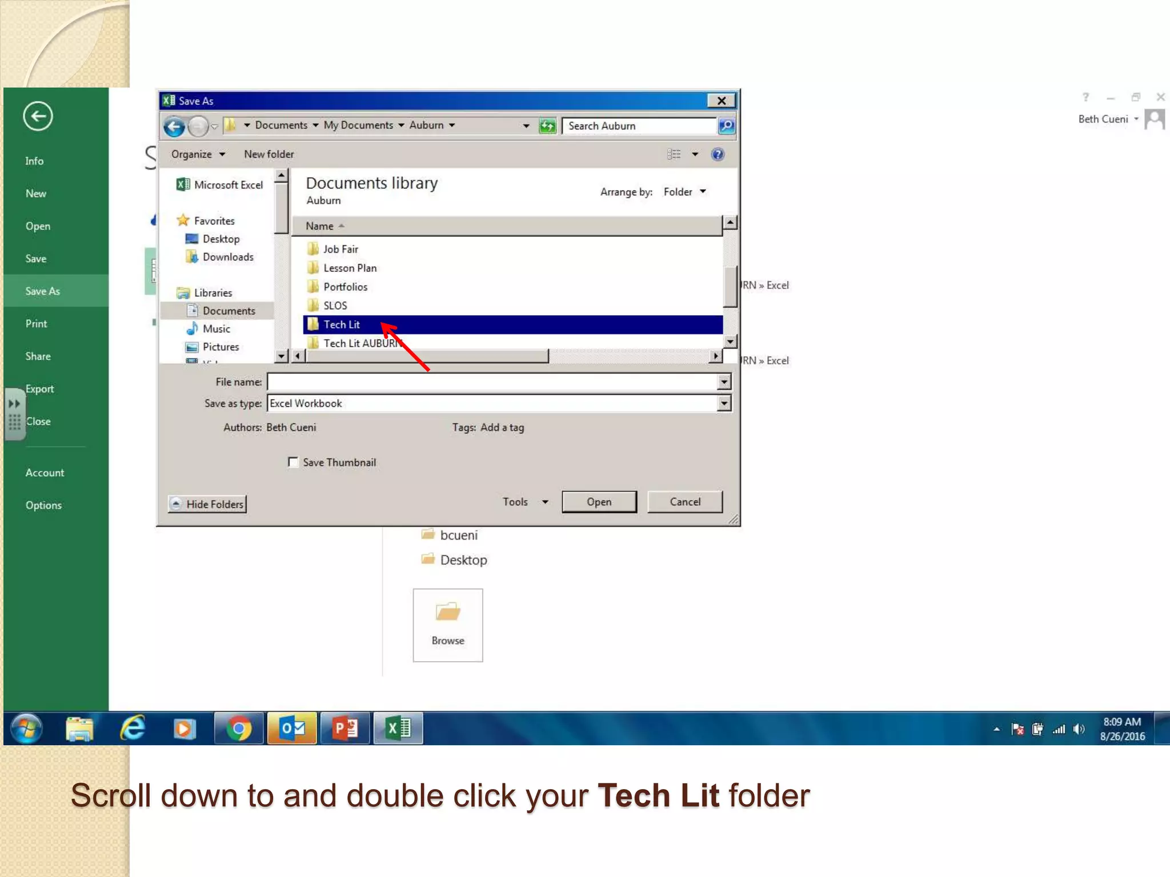The height and width of the screenshot is (877, 1170).
Task: Select the Tech Lit AUBURN folder
Action: point(354,343)
